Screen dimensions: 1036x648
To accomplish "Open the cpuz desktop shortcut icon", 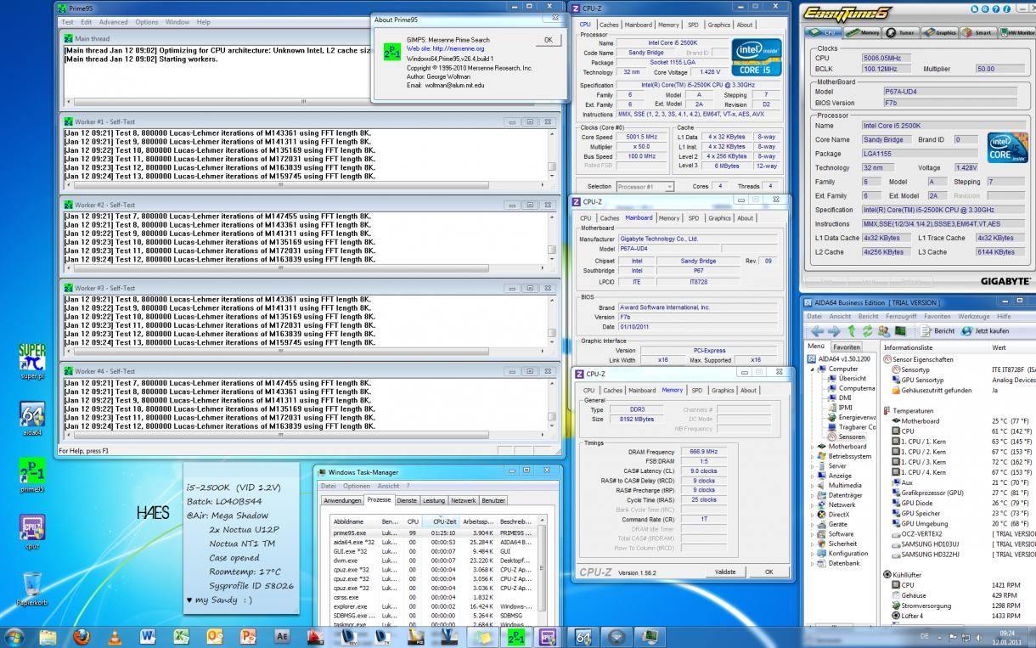I will (31, 531).
